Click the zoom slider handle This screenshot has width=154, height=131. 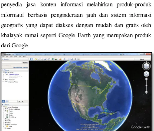click(146, 86)
